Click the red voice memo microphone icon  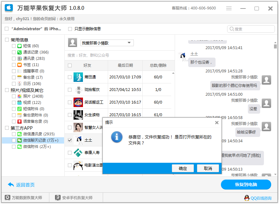pyautogui.click(x=19, y=122)
